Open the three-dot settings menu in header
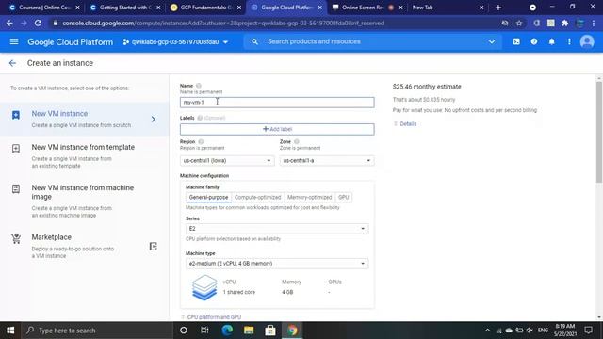This screenshot has width=603, height=339. [569, 41]
